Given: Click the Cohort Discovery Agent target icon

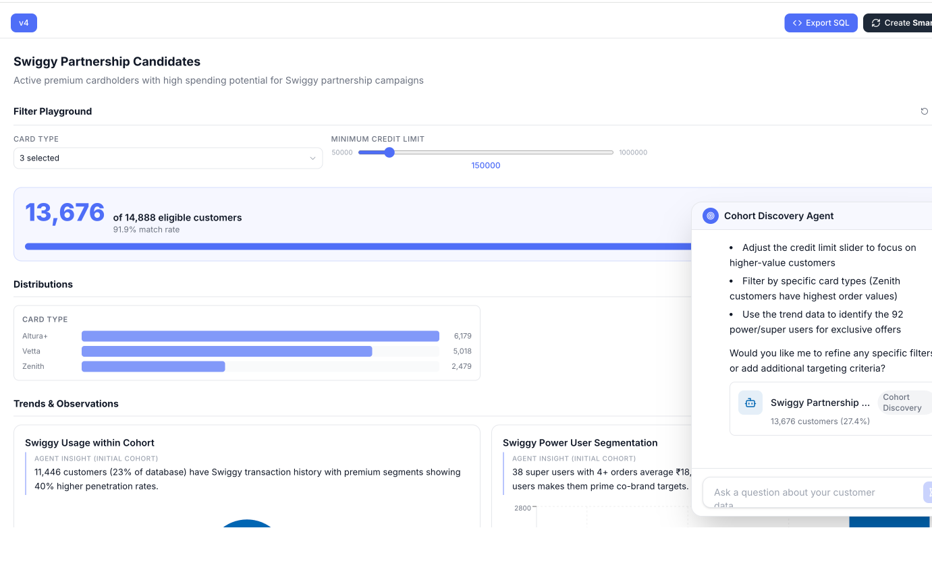Looking at the screenshot, I should (710, 216).
